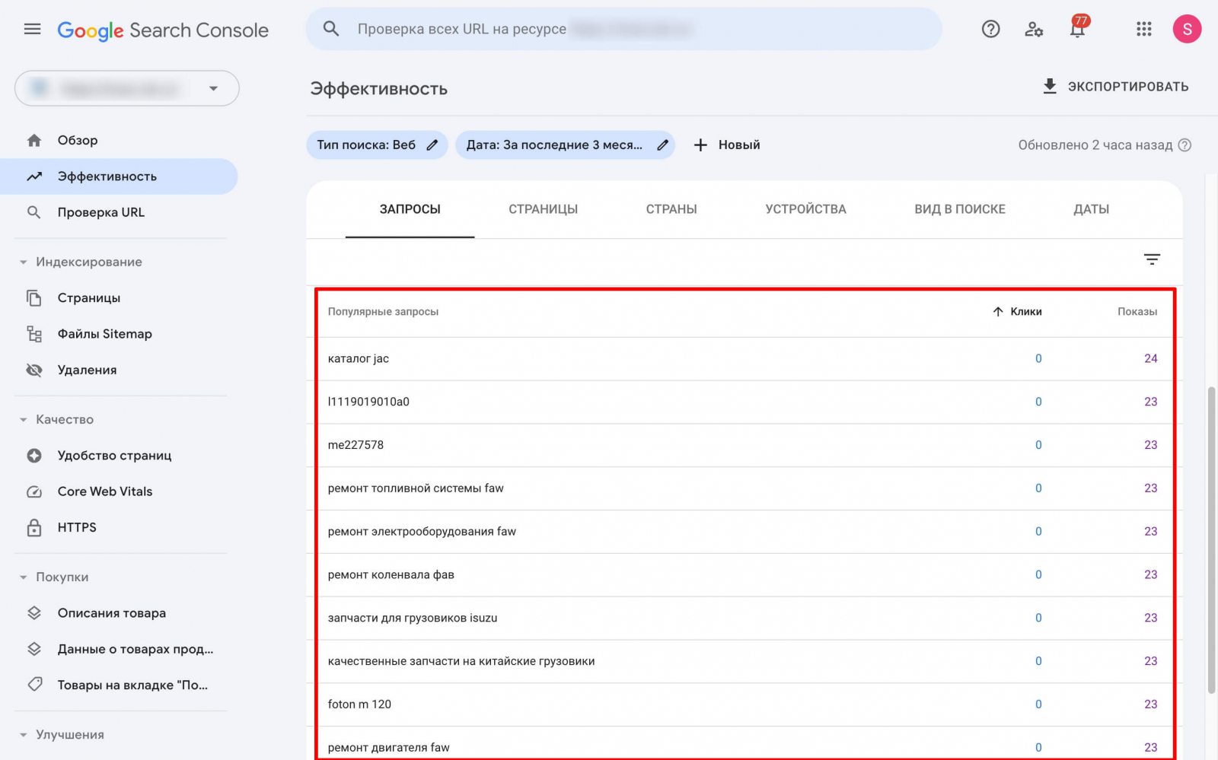Switch to the УСТРОЙСТВА tab
The image size is (1218, 760).
[805, 209]
